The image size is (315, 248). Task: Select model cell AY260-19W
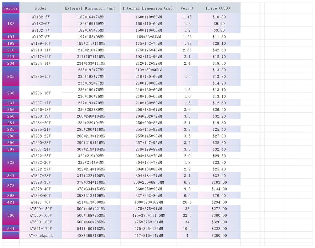(x=41, y=116)
